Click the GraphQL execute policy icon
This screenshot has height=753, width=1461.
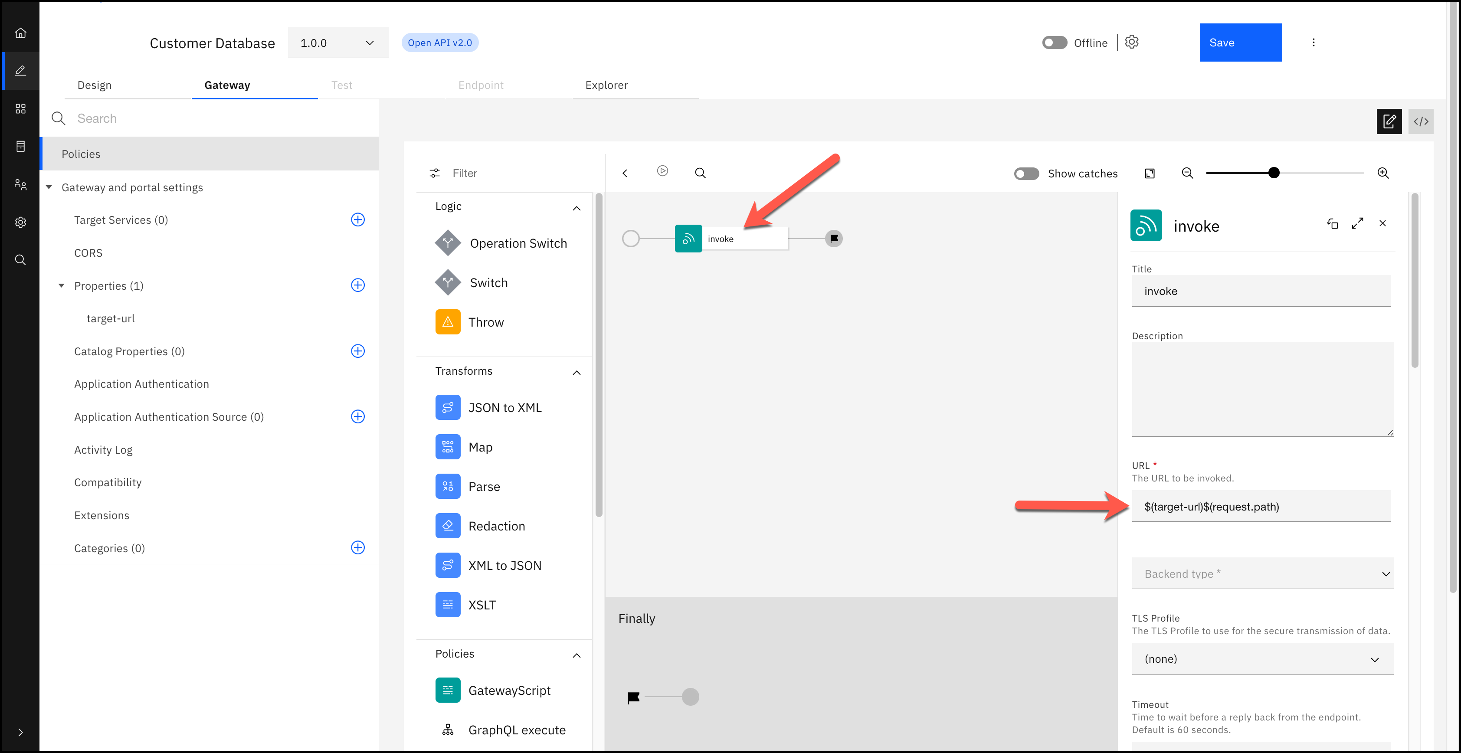click(x=446, y=730)
